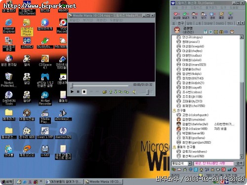Click the friend list scrollbar up arrow
Screen dimensions: 247x185
pyautogui.click(x=242, y=37)
